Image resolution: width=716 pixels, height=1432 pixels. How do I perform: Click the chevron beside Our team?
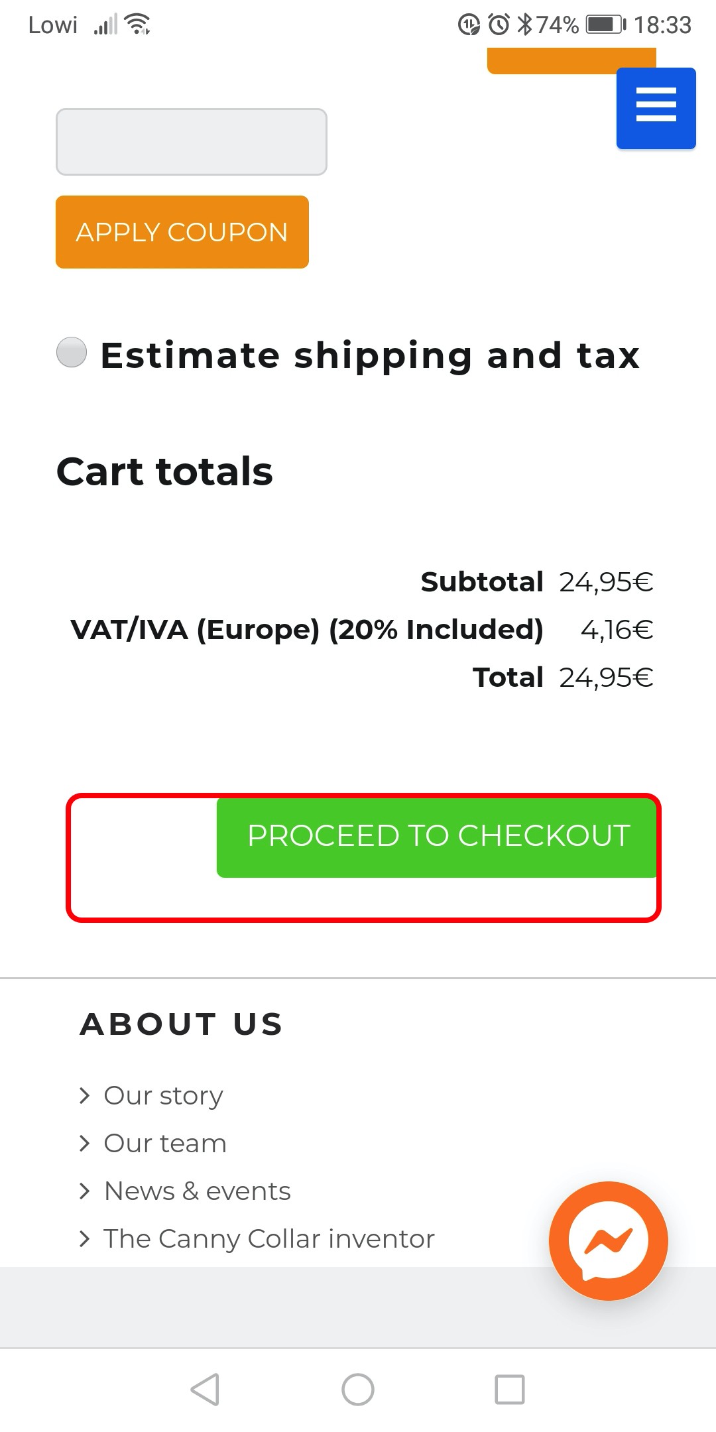tap(84, 1143)
